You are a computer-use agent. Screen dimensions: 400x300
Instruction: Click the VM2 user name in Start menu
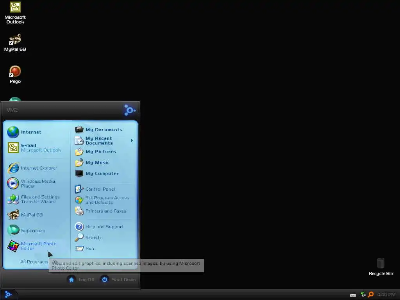12,110
